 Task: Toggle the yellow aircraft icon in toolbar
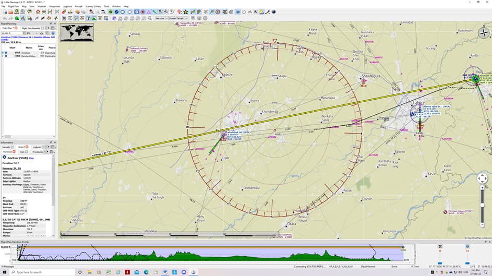[x=225, y=12]
